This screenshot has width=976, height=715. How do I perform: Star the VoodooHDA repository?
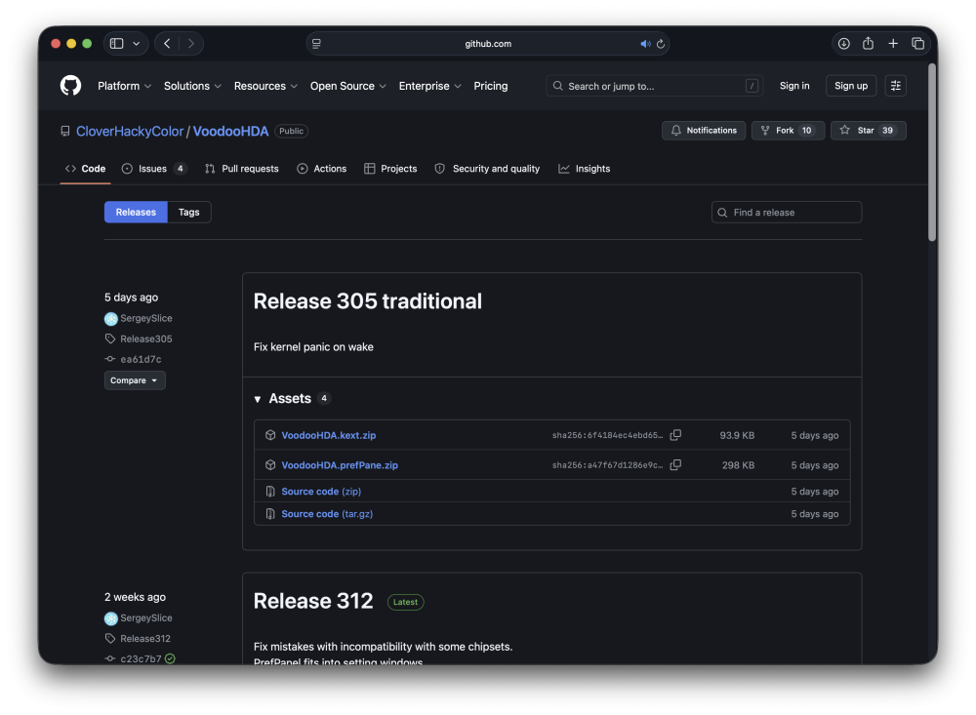coord(868,131)
